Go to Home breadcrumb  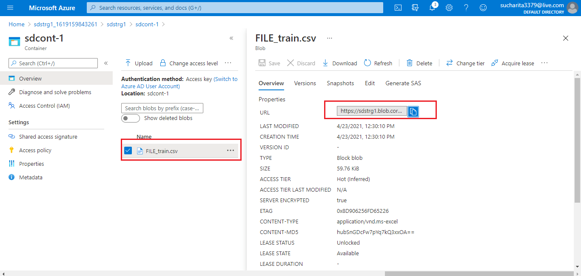[17, 24]
